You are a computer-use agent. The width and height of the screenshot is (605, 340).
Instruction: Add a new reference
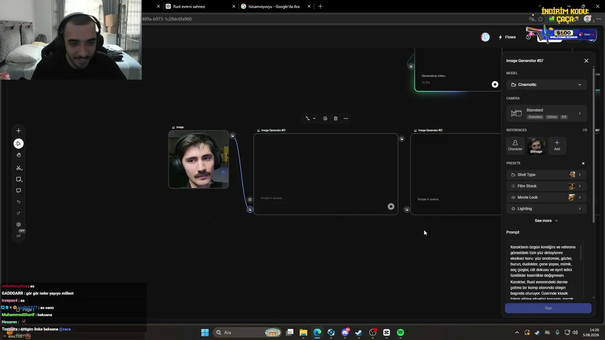557,145
